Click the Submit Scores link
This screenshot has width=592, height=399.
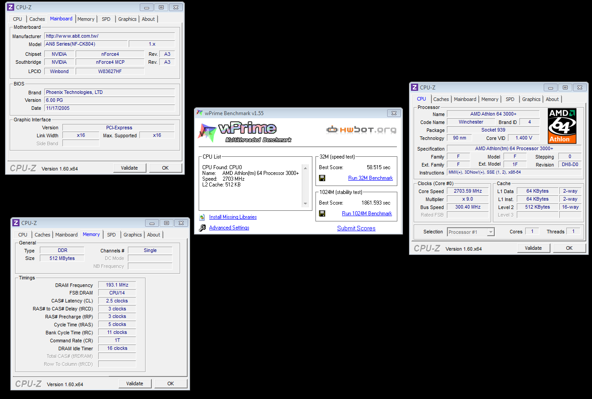point(356,228)
